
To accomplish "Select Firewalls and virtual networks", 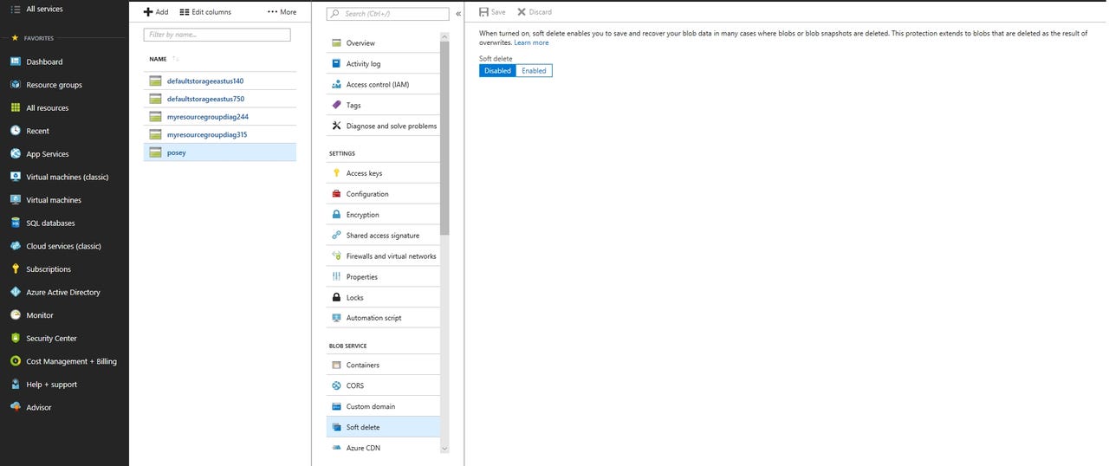I will point(391,256).
